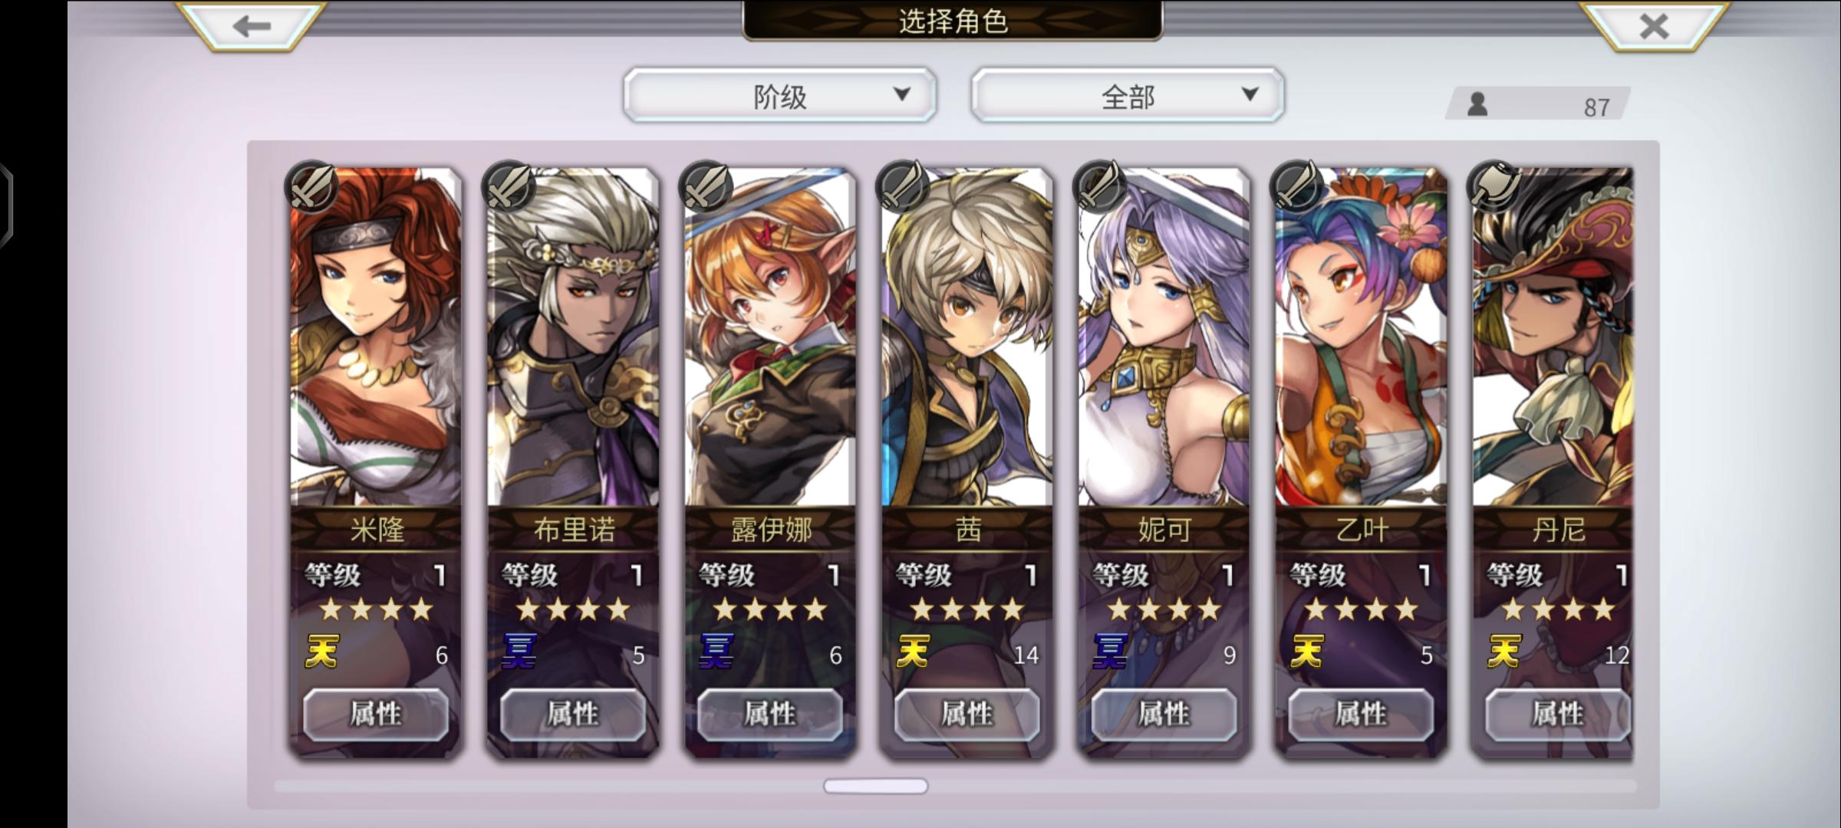Screen dimensions: 1841x828
Task: Open the 全部 filter dropdown
Action: (x=1128, y=96)
